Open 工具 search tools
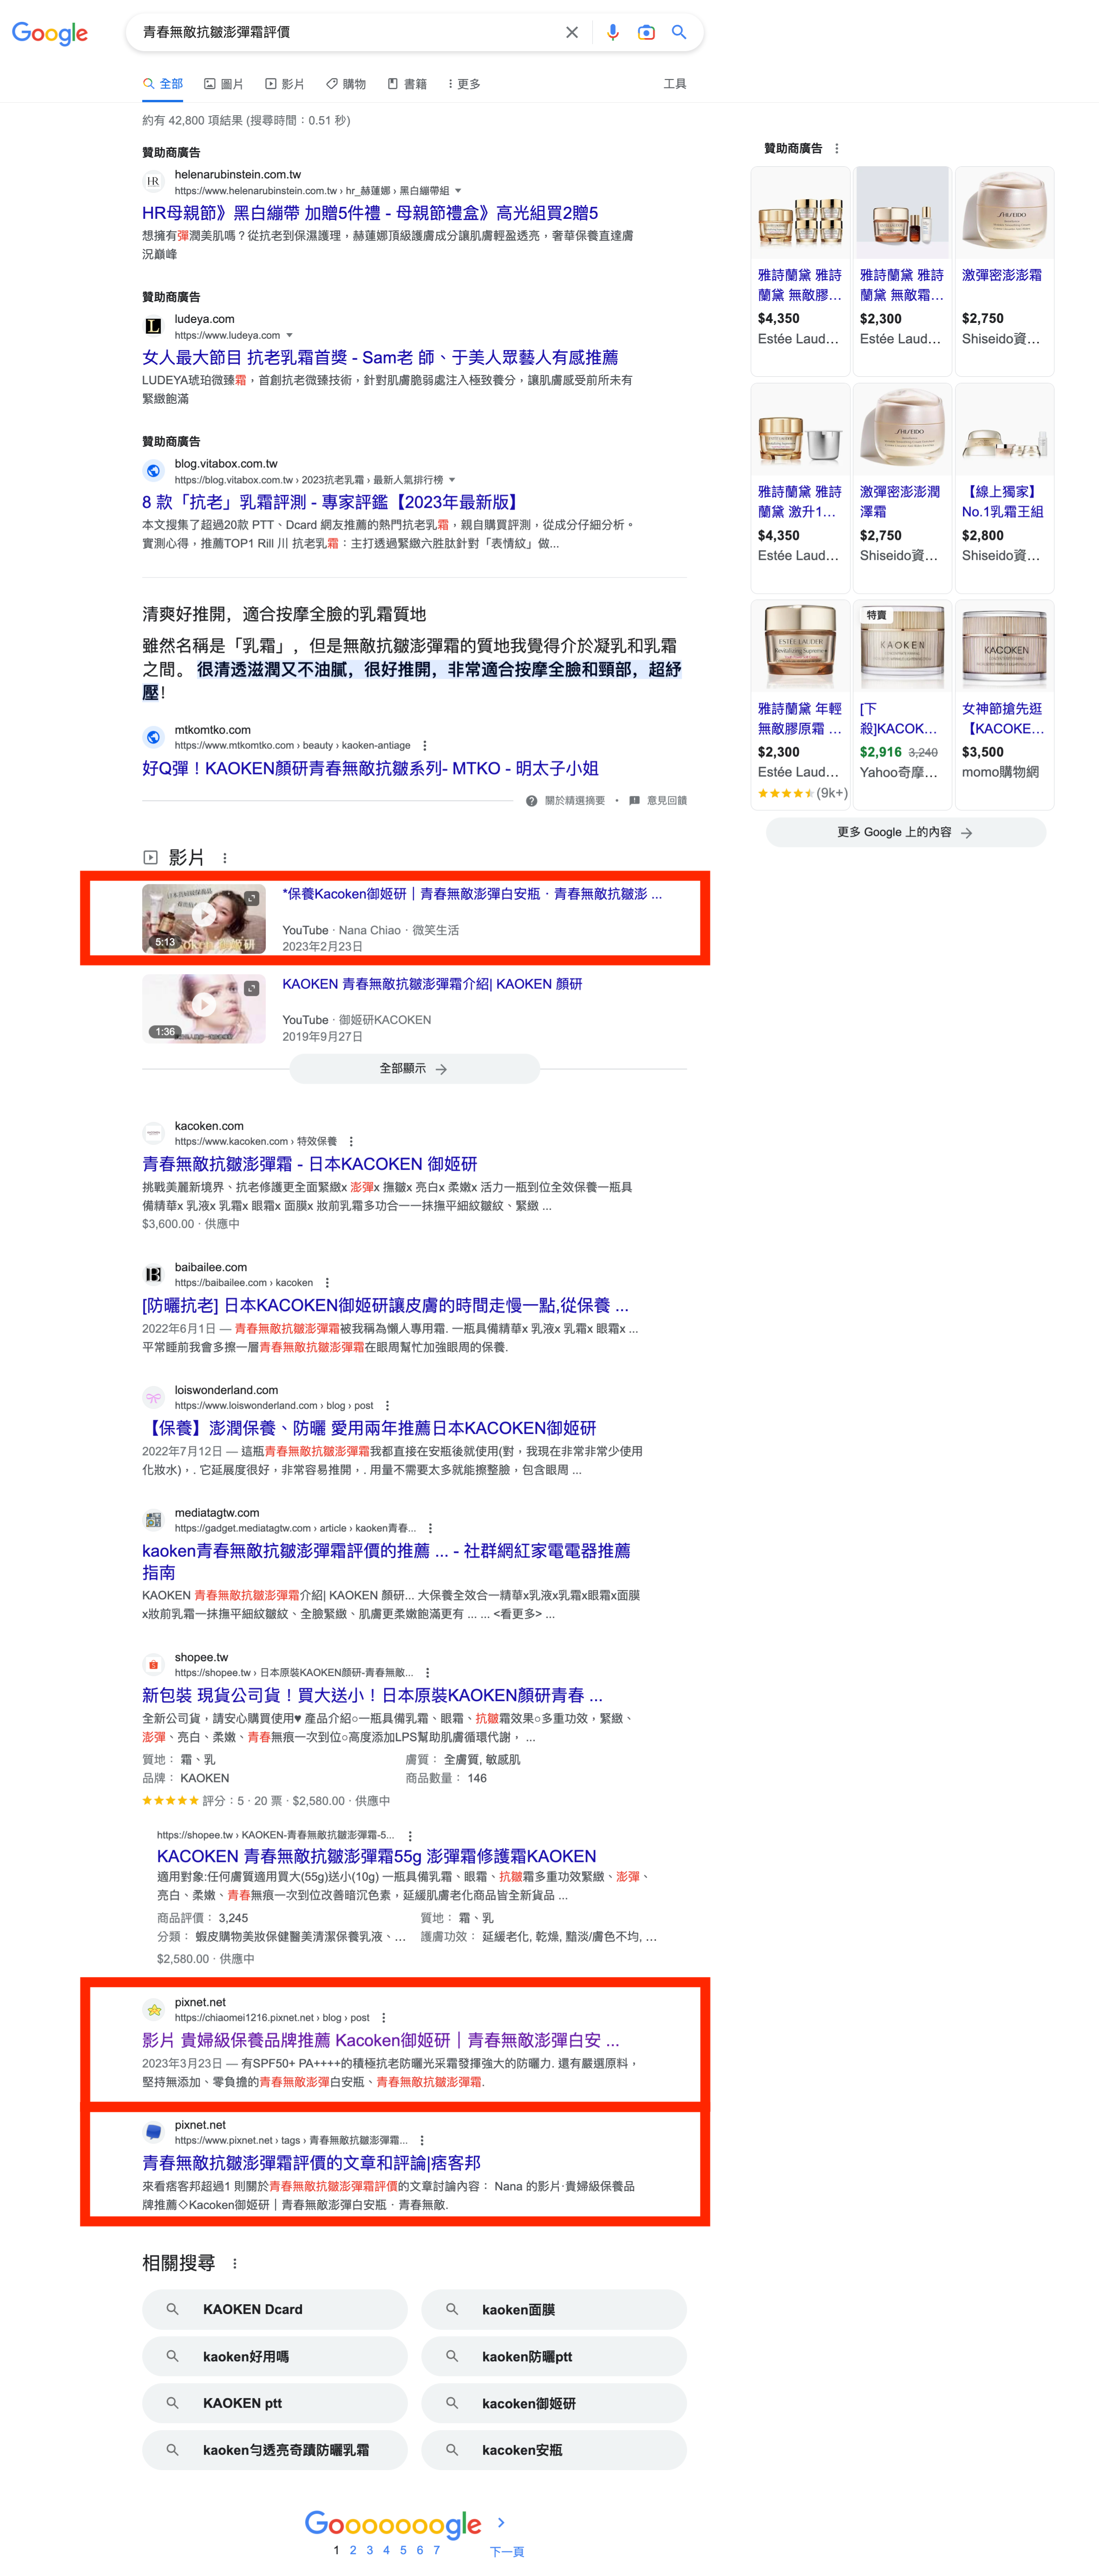 click(x=675, y=84)
